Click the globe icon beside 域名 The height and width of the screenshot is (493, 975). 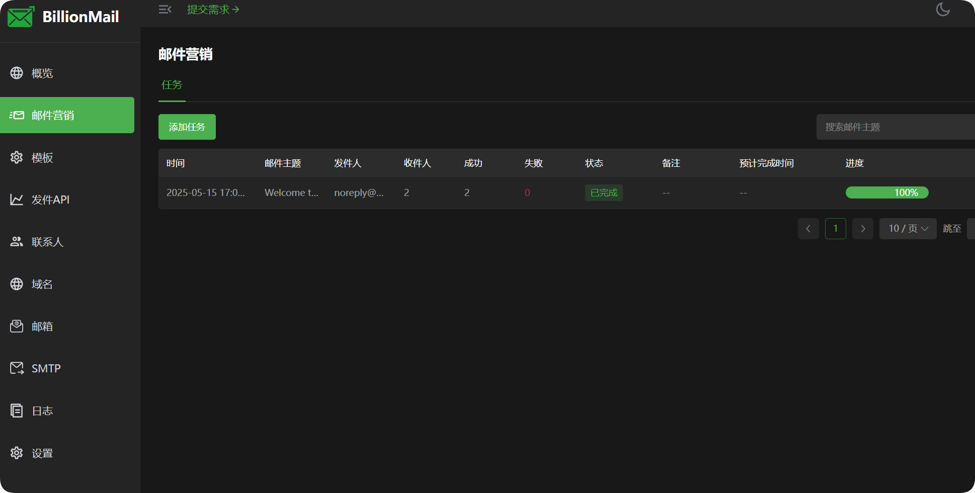tap(17, 284)
